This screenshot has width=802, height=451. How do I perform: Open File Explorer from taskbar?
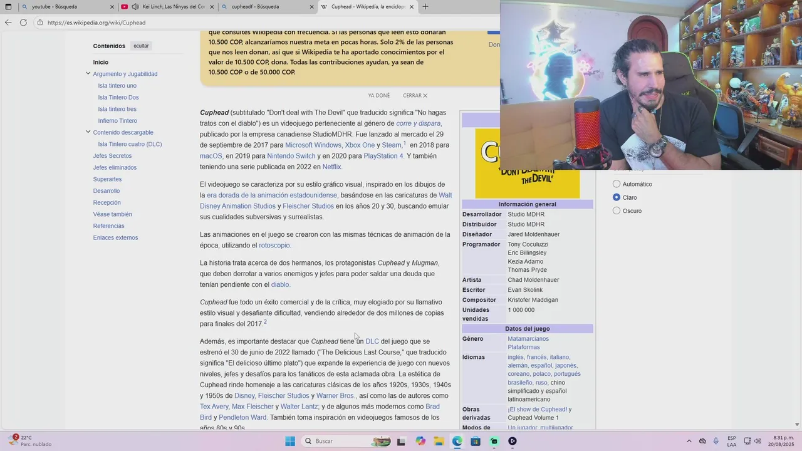click(x=439, y=441)
